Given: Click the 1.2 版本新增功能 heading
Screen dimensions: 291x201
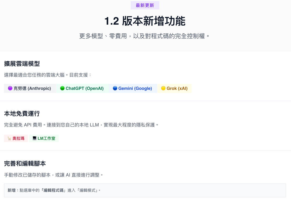Looking at the screenshot, I should tap(145, 21).
